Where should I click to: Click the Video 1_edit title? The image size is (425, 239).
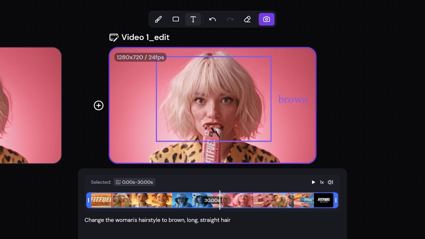click(x=146, y=37)
